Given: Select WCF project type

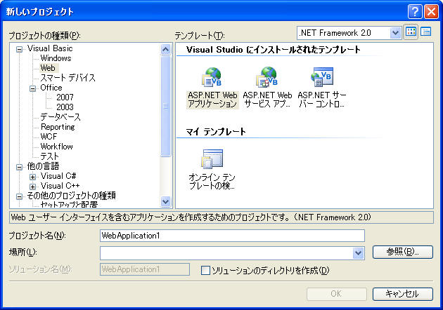Looking at the screenshot, I should point(49,137).
